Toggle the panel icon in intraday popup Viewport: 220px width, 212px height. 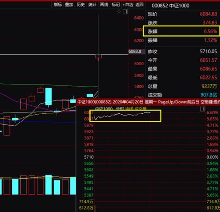[x=202, y=109]
